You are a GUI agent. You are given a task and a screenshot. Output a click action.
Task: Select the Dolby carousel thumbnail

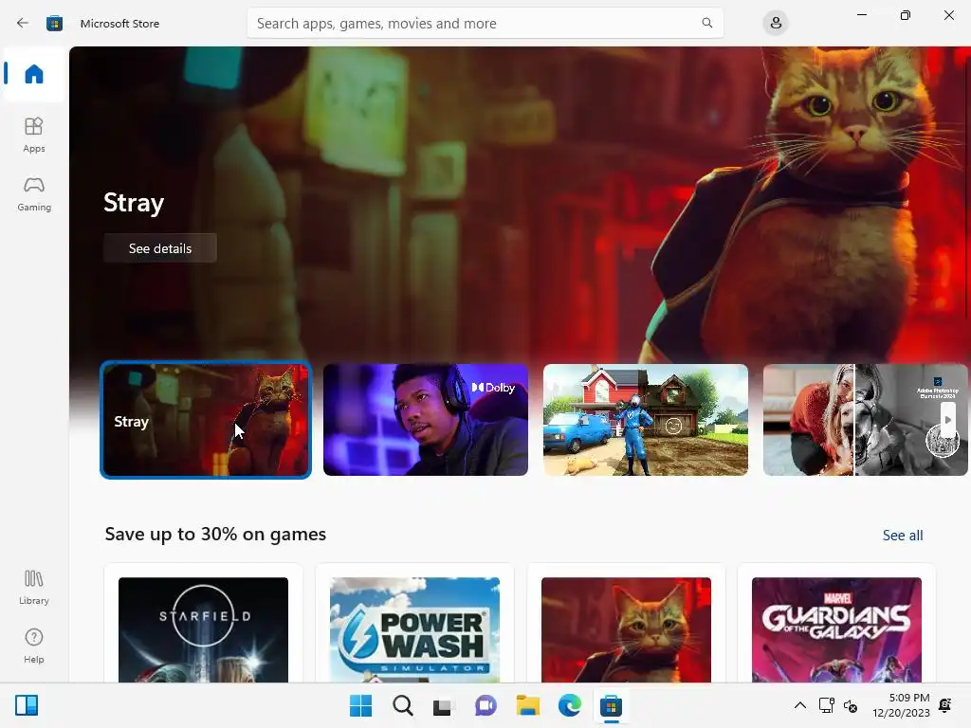tap(426, 420)
